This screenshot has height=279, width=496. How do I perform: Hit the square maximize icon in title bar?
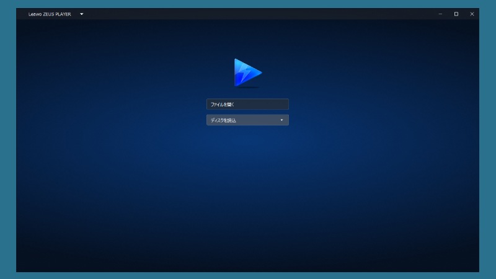[456, 14]
